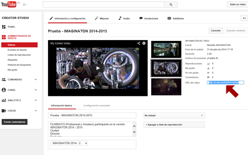Expand the Comunidad section
The image size is (248, 155).
coord(36,79)
